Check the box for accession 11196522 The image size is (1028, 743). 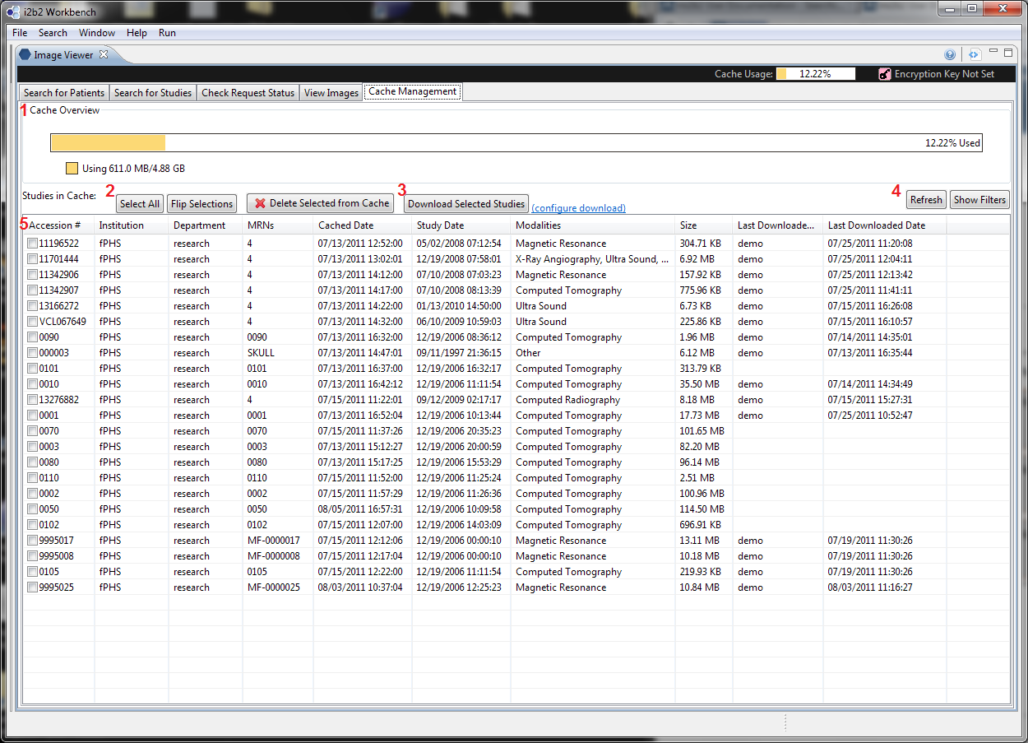(x=32, y=244)
